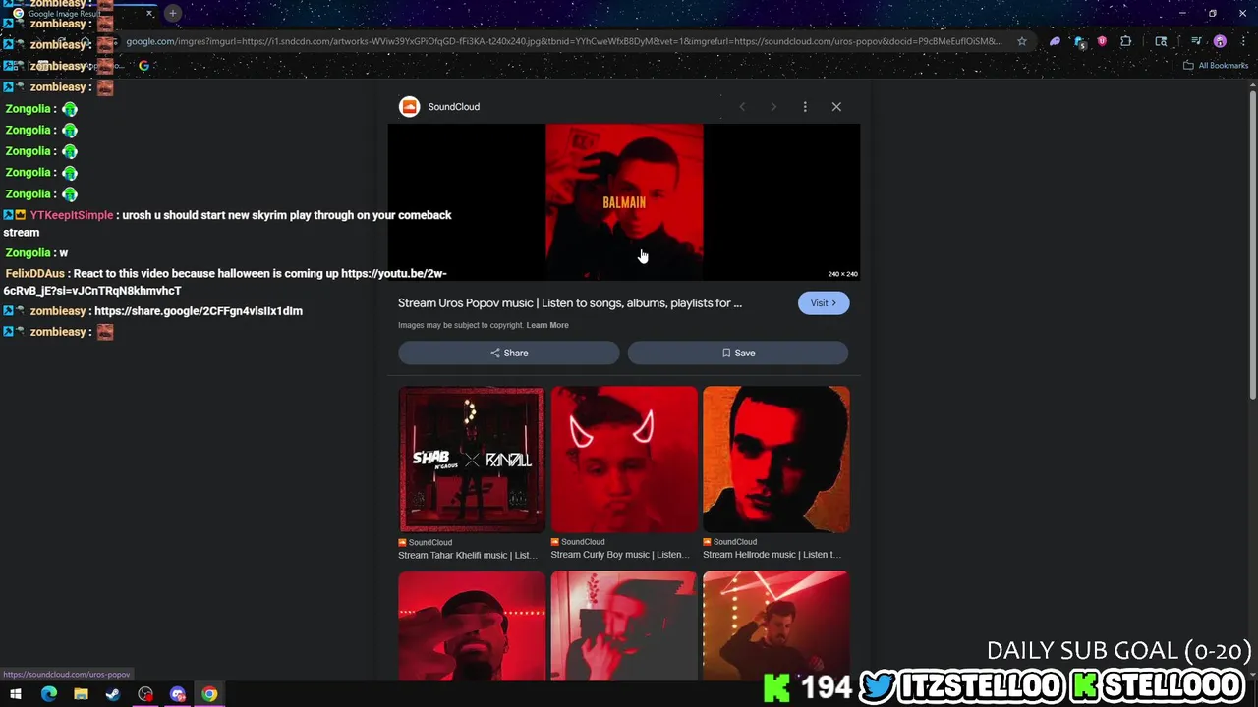Screen dimensions: 1258x707
Task: Go to next image with right arrow
Action: pos(773,106)
